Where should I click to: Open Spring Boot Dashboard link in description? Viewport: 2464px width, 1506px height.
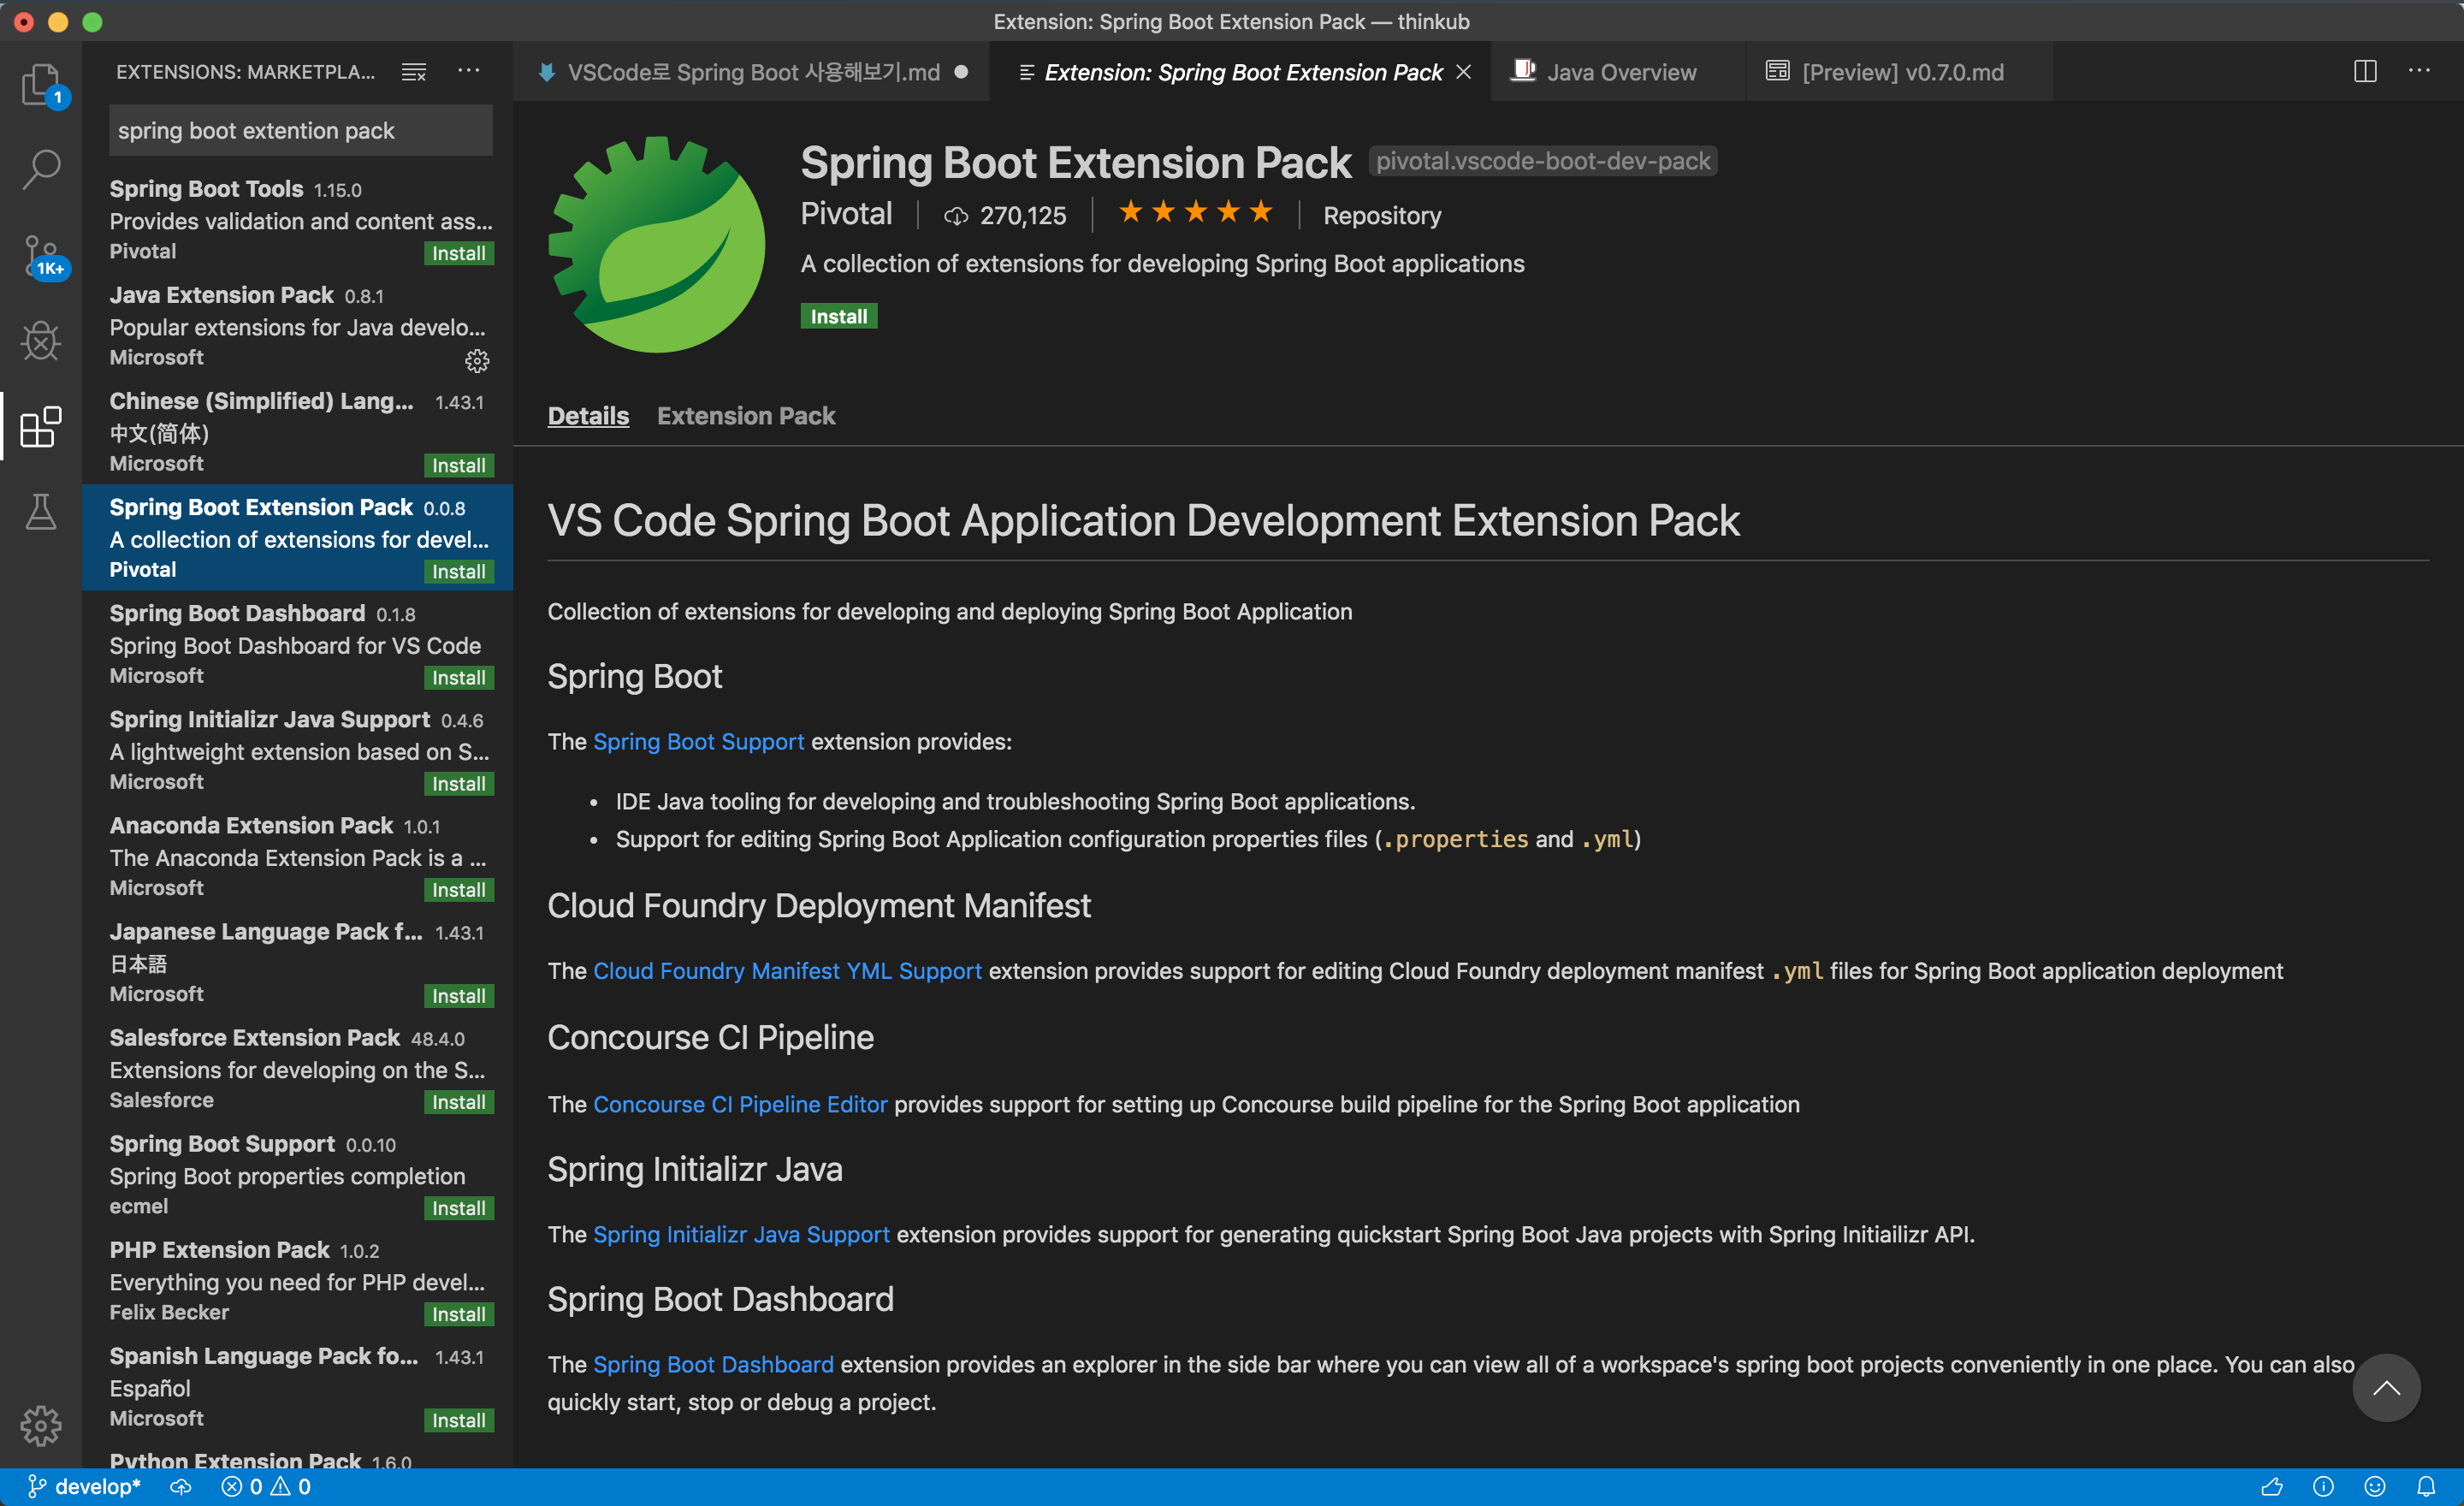pyautogui.click(x=713, y=1363)
